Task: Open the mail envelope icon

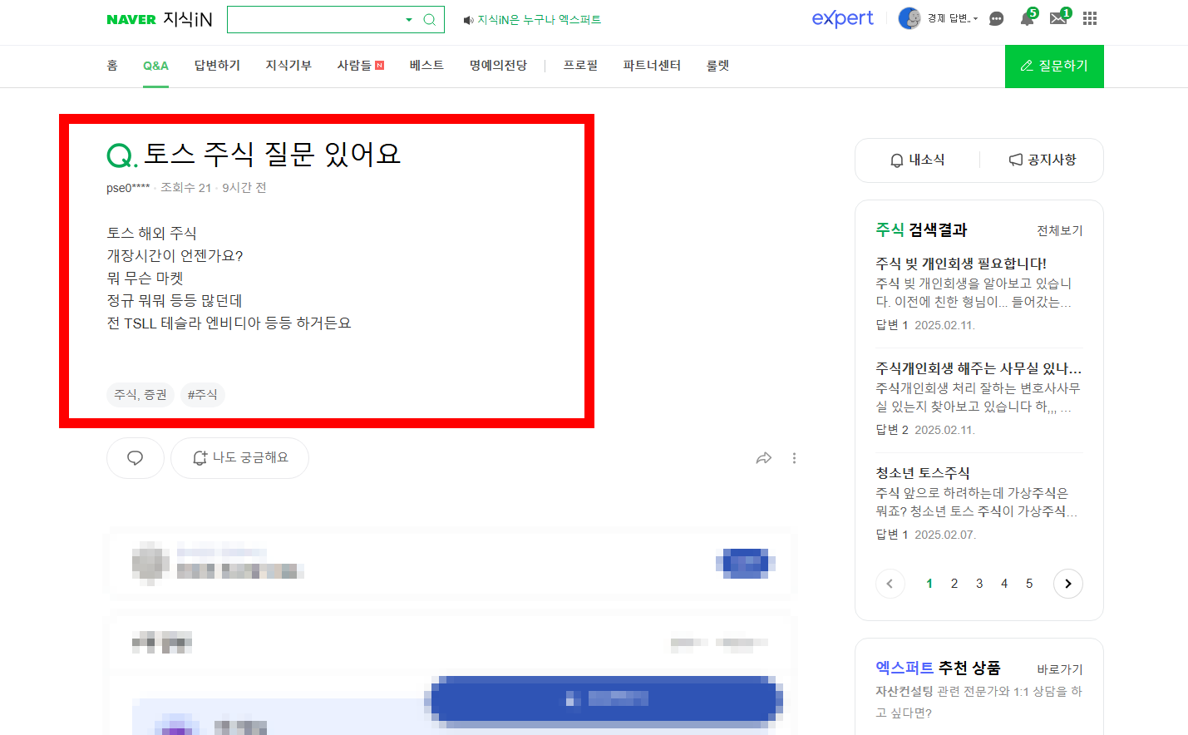Action: tap(1059, 18)
